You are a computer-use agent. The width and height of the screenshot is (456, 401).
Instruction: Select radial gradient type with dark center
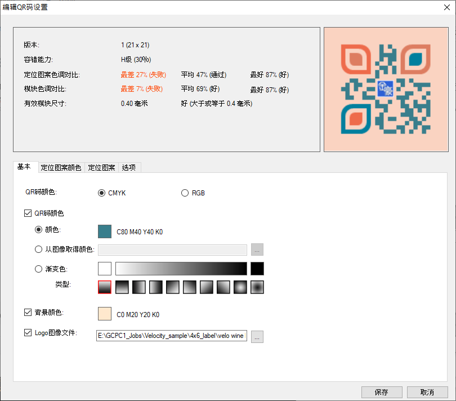pyautogui.click(x=257, y=287)
